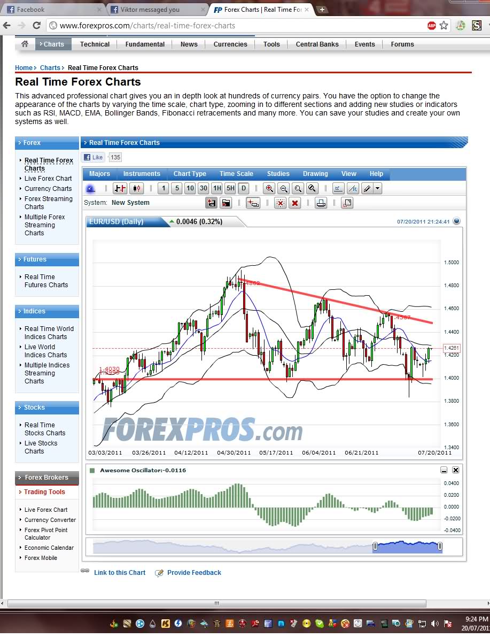Set time scale to 1H
The image size is (490, 638).
tap(217, 188)
